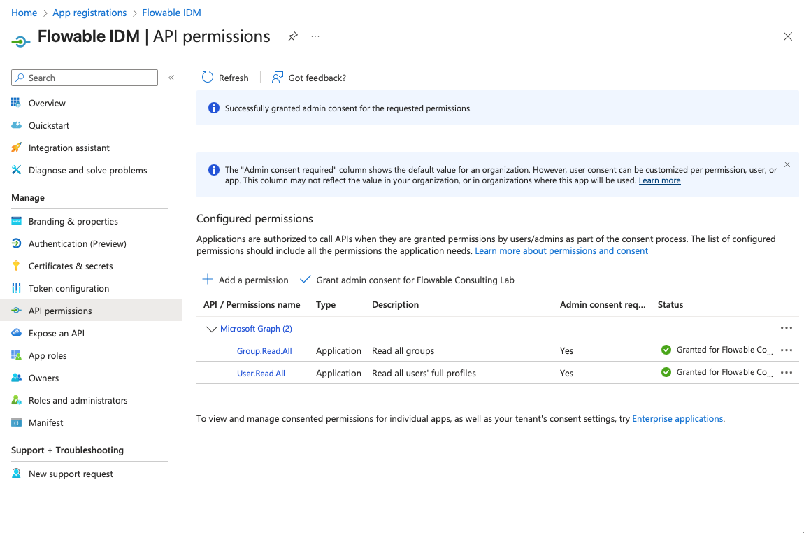Select Expose an API in sidebar

point(56,333)
